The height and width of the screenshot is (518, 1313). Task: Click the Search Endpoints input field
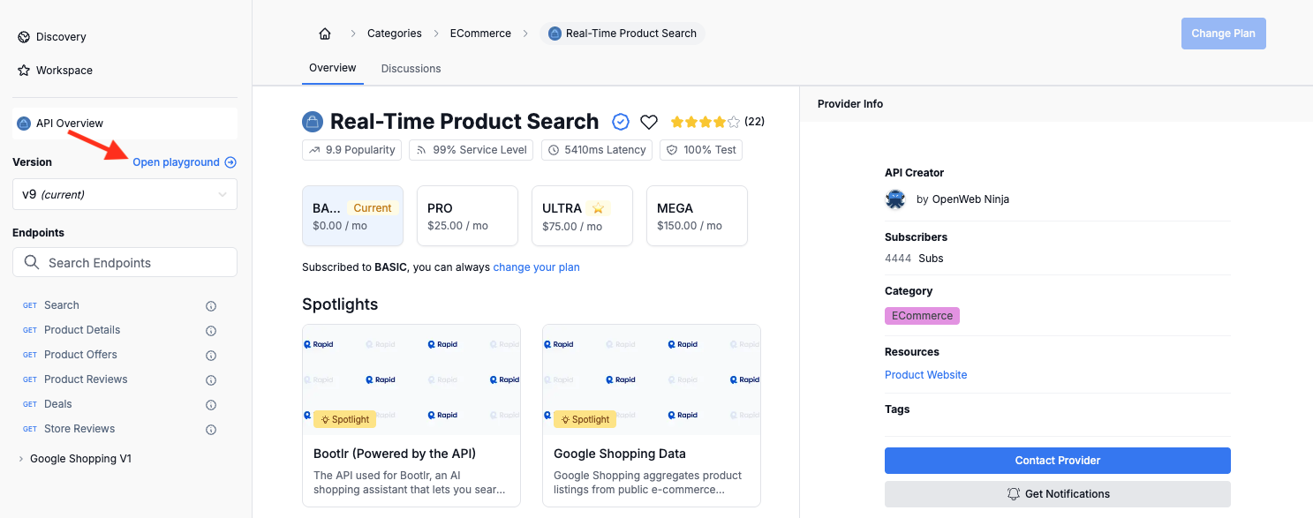[125, 263]
